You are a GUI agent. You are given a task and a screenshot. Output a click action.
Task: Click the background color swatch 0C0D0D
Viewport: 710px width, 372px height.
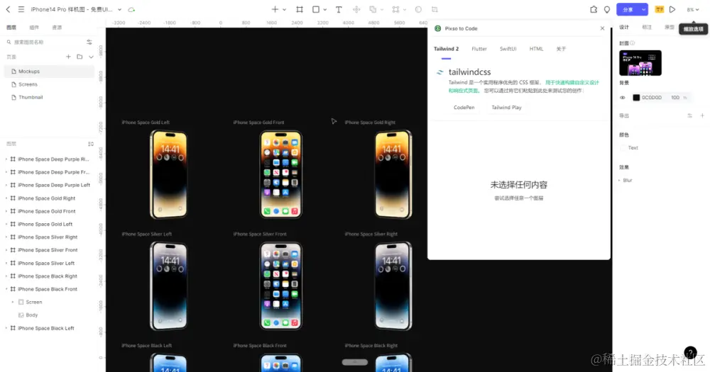tap(636, 98)
